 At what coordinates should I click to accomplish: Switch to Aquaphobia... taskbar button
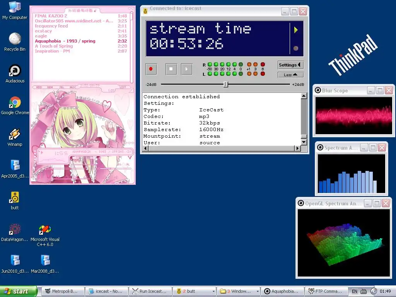click(282, 291)
